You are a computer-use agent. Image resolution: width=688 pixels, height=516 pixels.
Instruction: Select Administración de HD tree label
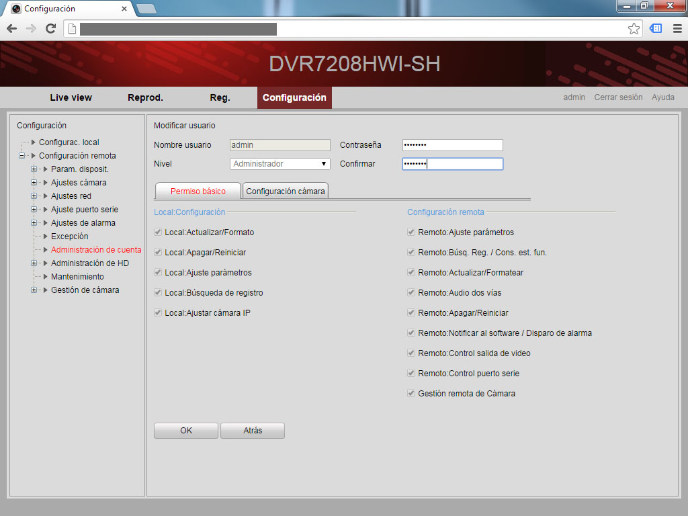coord(90,263)
